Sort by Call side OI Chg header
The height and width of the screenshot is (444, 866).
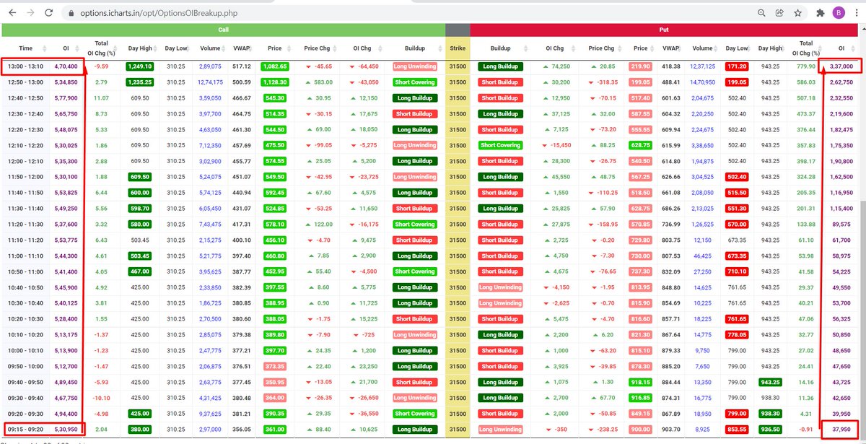[362, 48]
